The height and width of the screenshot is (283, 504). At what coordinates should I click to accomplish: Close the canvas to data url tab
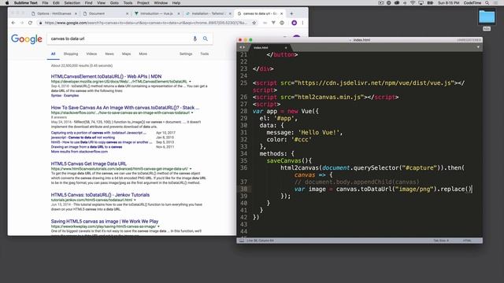[282, 14]
